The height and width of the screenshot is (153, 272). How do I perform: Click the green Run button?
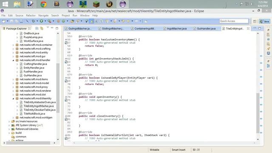41,21
